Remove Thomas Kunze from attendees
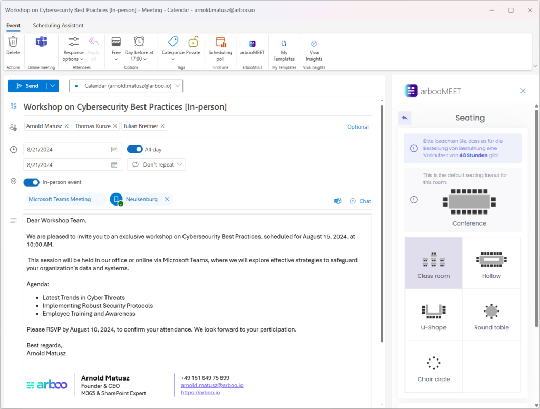Image resolution: width=540 pixels, height=409 pixels. (x=115, y=126)
